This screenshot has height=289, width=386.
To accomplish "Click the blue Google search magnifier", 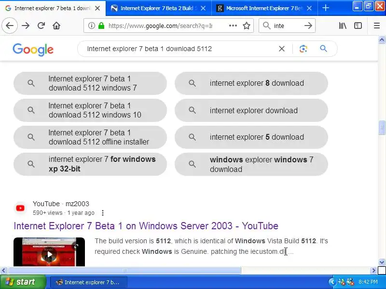I will point(323,49).
